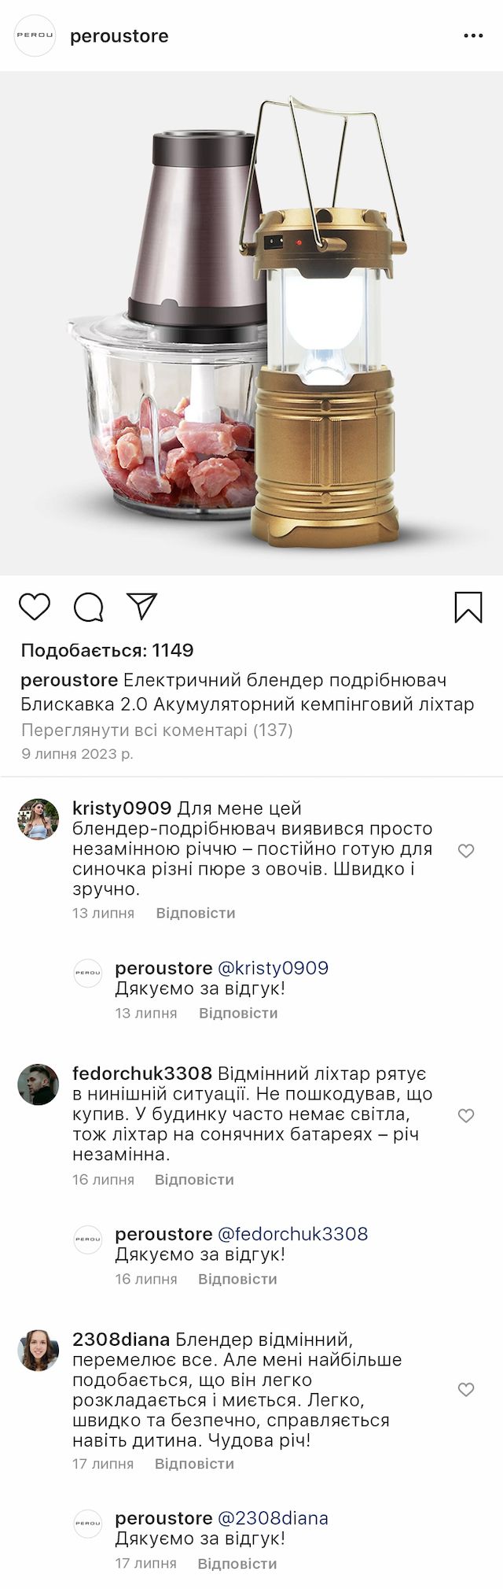Open comments via the speech bubble icon
The width and height of the screenshot is (503, 1589).
(88, 607)
